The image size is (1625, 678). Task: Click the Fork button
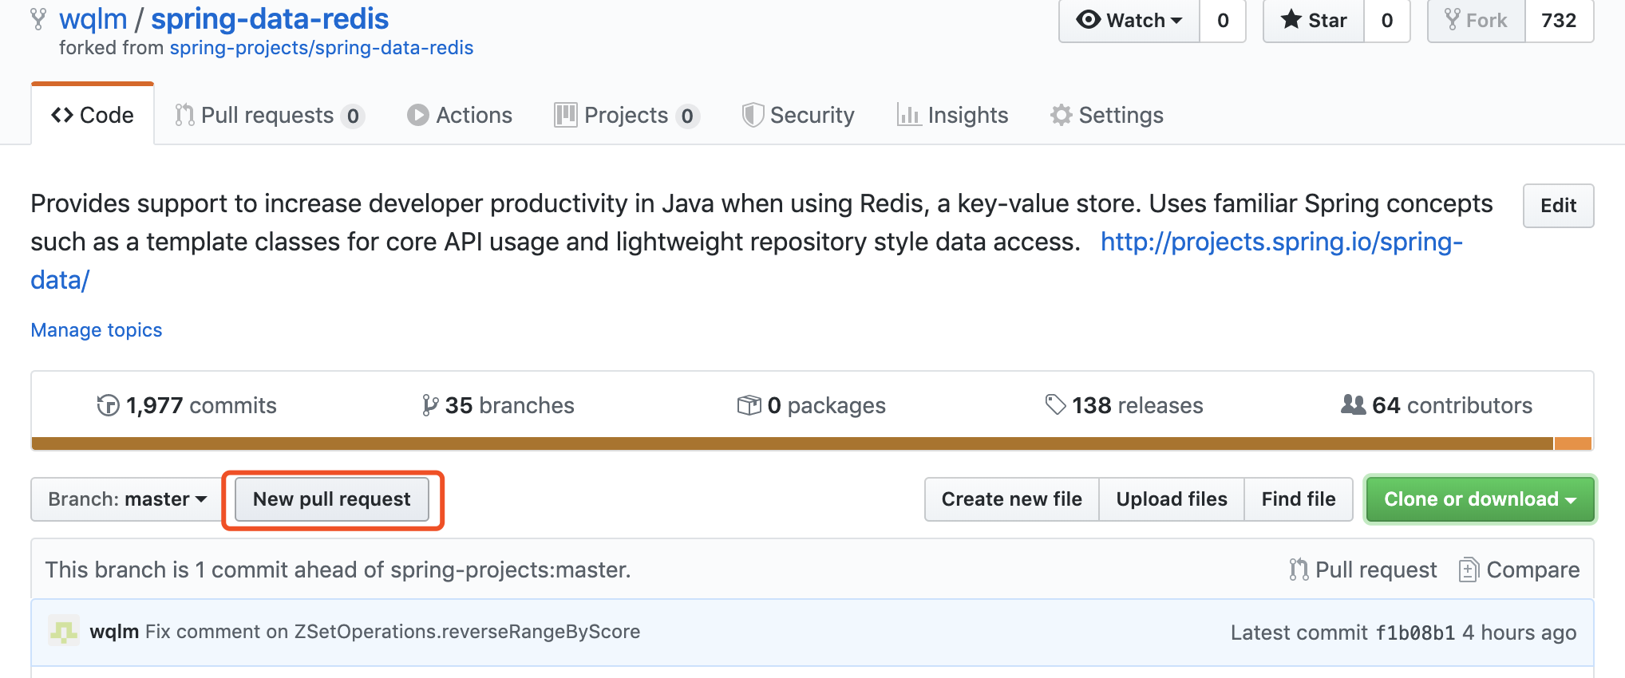click(1477, 21)
